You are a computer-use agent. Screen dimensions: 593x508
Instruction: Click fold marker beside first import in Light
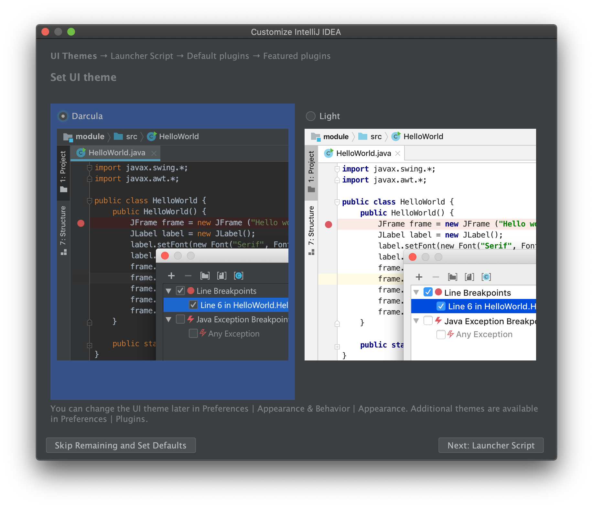[x=337, y=169]
